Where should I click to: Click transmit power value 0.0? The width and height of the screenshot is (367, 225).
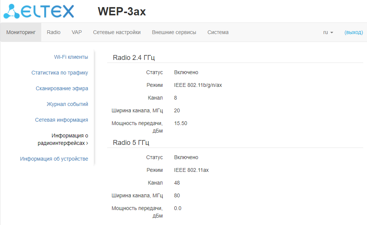[178, 209]
